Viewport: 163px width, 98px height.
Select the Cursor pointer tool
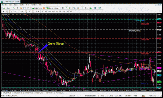pyautogui.click(x=4, y=11)
